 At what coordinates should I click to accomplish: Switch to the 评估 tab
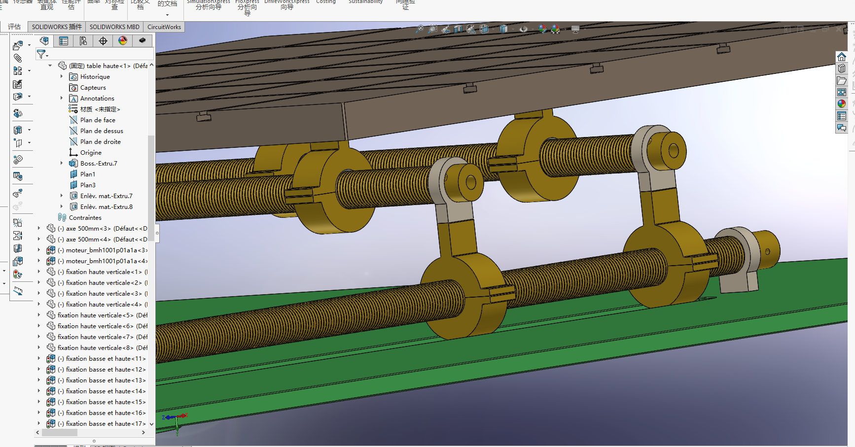pyautogui.click(x=14, y=27)
